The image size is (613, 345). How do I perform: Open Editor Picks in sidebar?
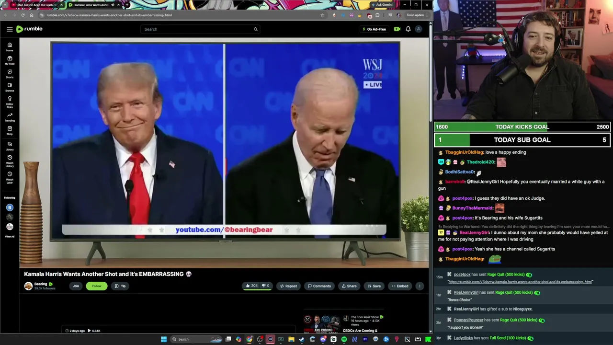(10, 102)
